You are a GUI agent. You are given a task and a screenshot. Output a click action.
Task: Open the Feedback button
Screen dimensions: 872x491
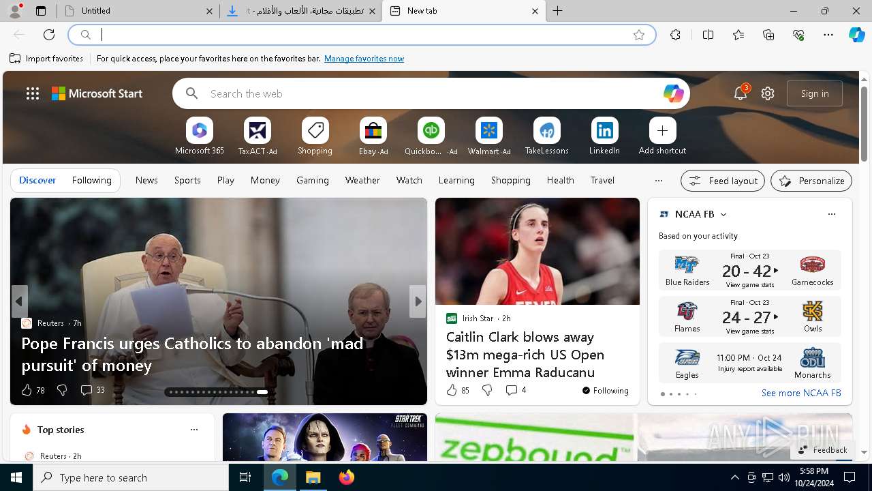click(x=823, y=450)
